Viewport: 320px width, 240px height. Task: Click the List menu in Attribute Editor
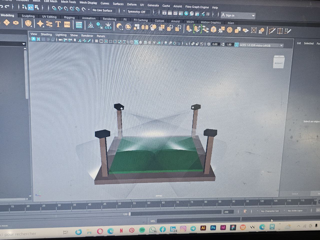[x=299, y=43]
